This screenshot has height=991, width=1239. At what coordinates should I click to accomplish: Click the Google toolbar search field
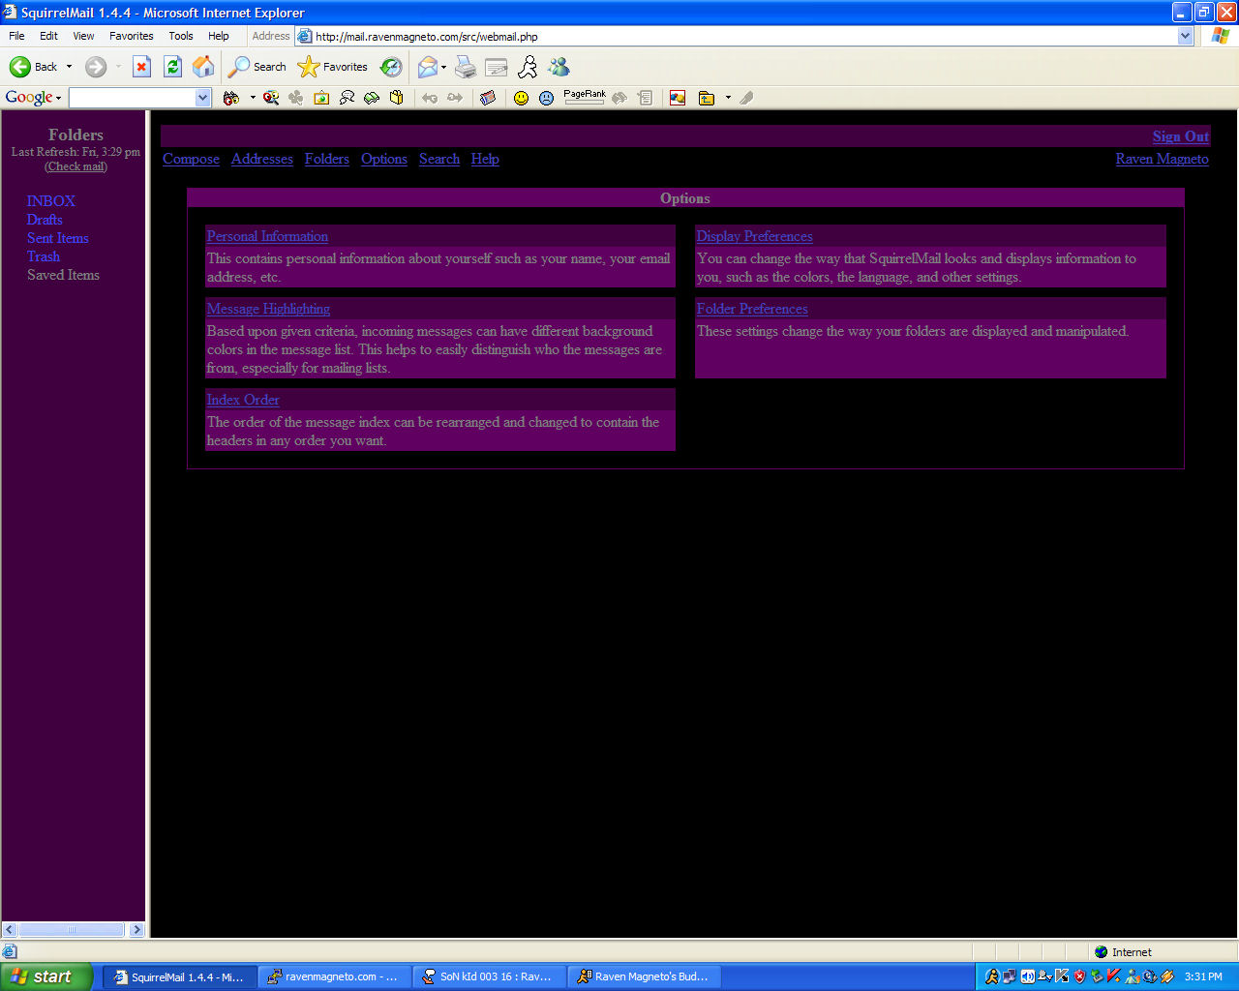(x=132, y=98)
